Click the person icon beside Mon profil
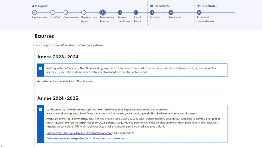Screen dimensions: 262x147 point(33,6)
